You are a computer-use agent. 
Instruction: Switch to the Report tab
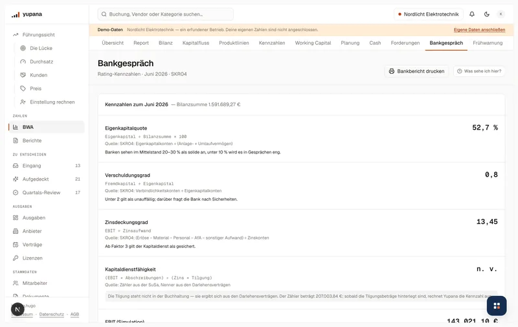[141, 43]
